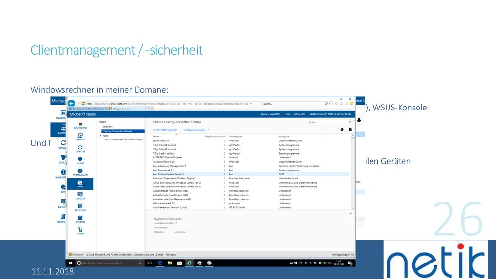Click the browser forward arrow button
Screen dimensions: 496x279
pos(78,104)
